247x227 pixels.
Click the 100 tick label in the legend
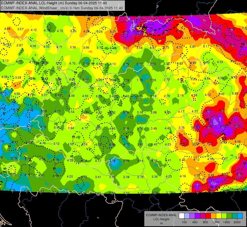click(x=184, y=222)
